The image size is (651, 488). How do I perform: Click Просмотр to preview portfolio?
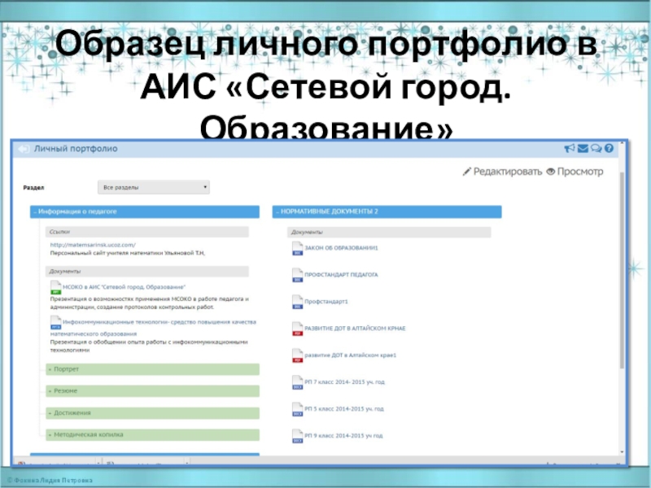[x=579, y=172]
